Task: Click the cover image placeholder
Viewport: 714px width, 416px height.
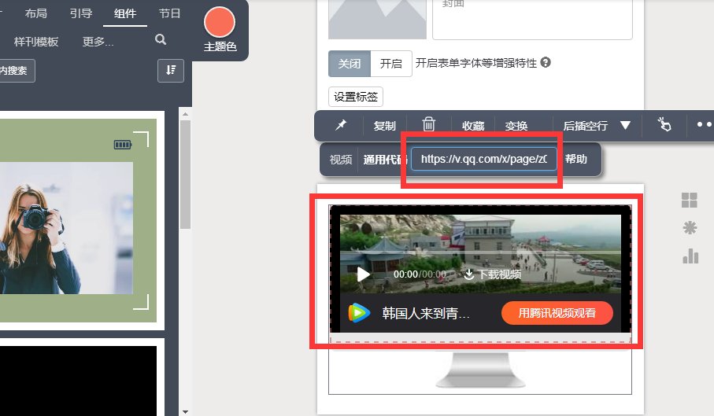Action: [x=377, y=20]
